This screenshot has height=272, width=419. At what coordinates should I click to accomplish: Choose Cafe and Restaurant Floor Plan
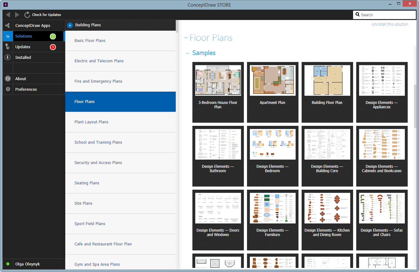pos(103,244)
